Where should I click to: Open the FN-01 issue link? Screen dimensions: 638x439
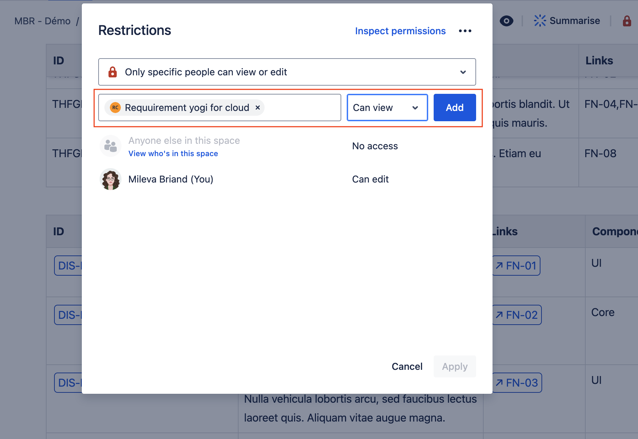516,265
